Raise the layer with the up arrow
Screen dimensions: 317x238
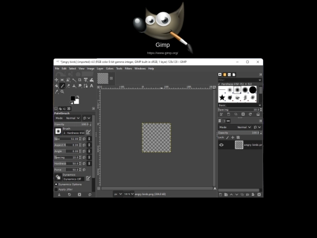click(231, 195)
